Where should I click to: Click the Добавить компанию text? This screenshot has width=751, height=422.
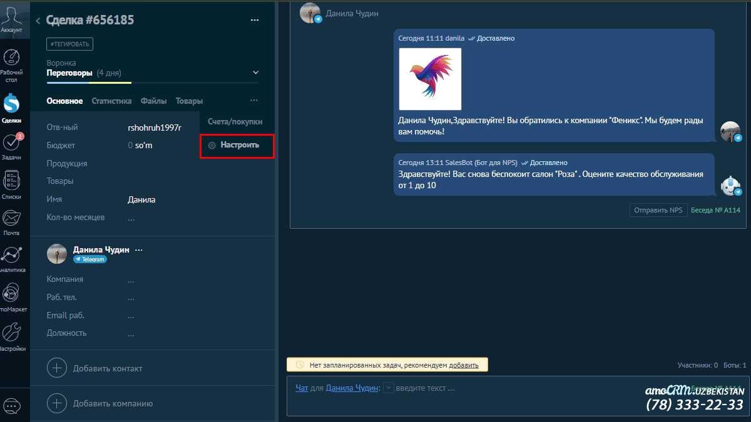click(x=113, y=404)
